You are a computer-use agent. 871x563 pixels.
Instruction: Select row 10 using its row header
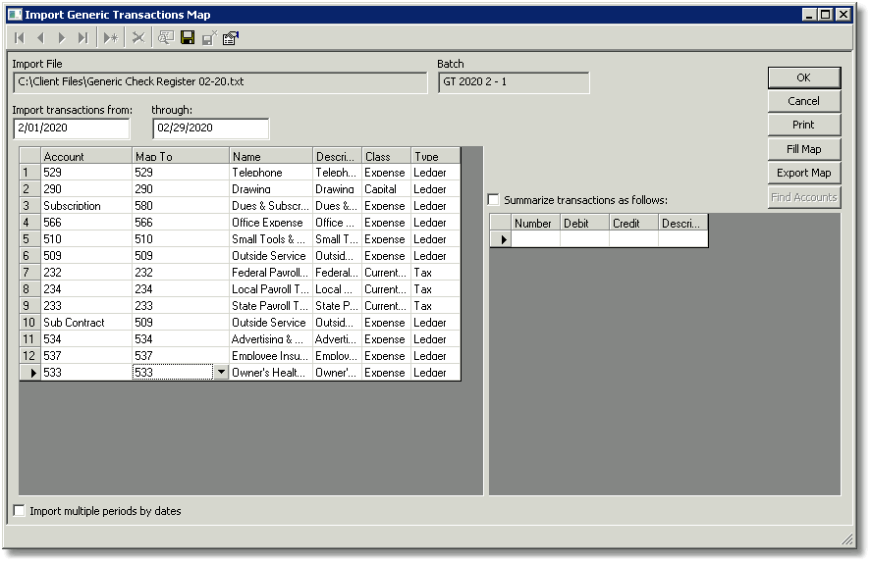[30, 323]
